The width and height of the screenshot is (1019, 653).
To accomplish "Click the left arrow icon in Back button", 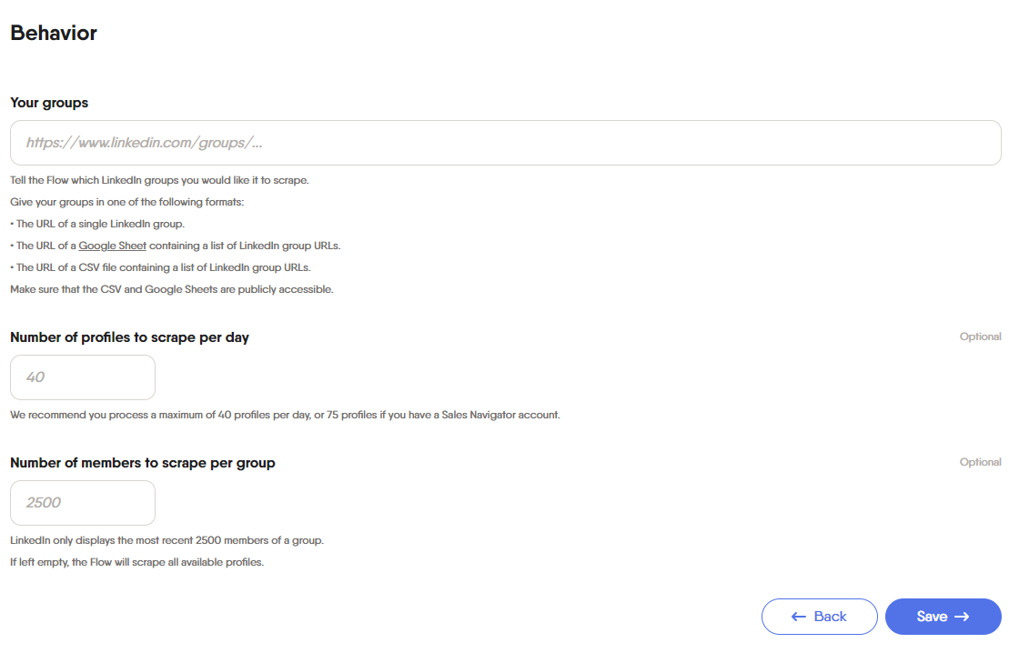I will [799, 617].
